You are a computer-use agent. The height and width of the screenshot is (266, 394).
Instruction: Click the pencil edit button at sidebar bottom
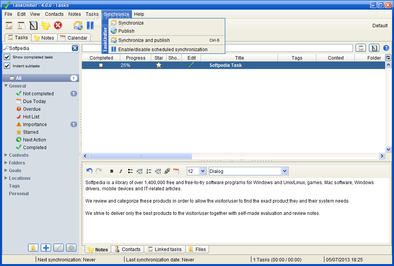(x=58, y=248)
